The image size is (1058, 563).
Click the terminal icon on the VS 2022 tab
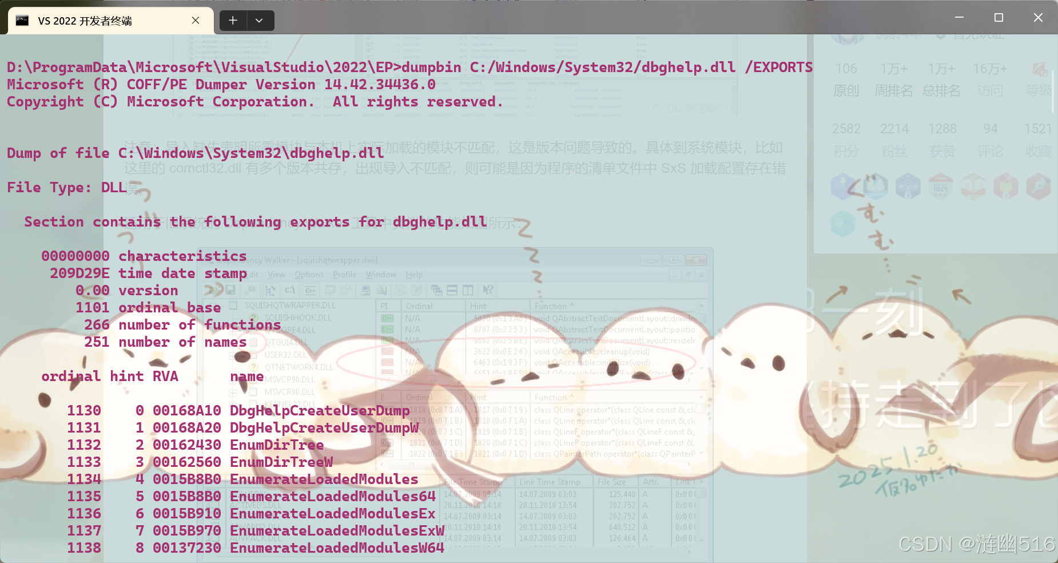tap(22, 21)
